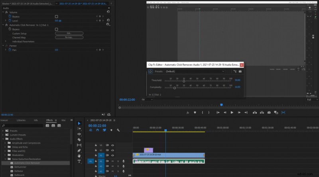Select the Type tool
319x177 pixels.
(x=79, y=161)
